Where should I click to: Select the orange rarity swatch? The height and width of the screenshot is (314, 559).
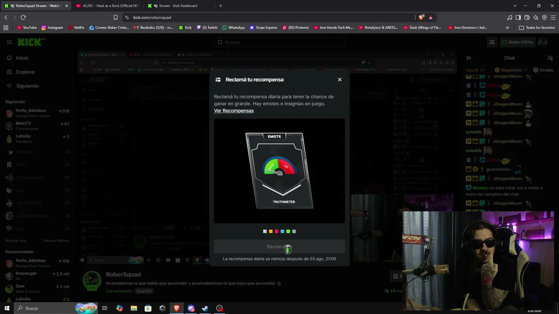coord(271,232)
